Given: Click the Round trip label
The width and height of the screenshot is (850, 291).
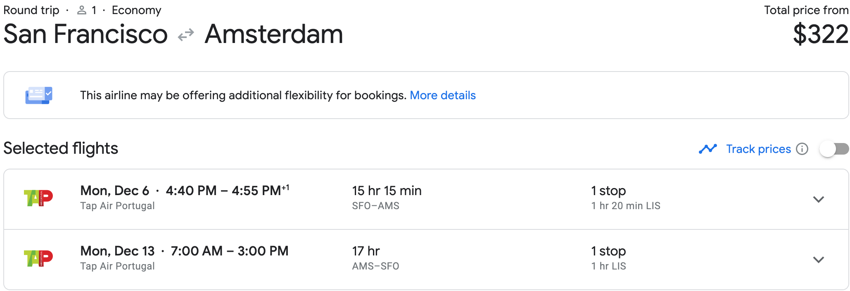Looking at the screenshot, I should coord(31,10).
